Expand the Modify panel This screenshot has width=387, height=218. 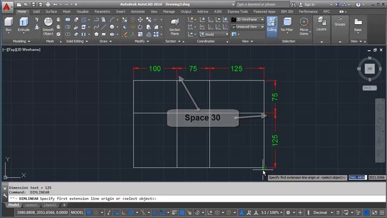coord(141,41)
